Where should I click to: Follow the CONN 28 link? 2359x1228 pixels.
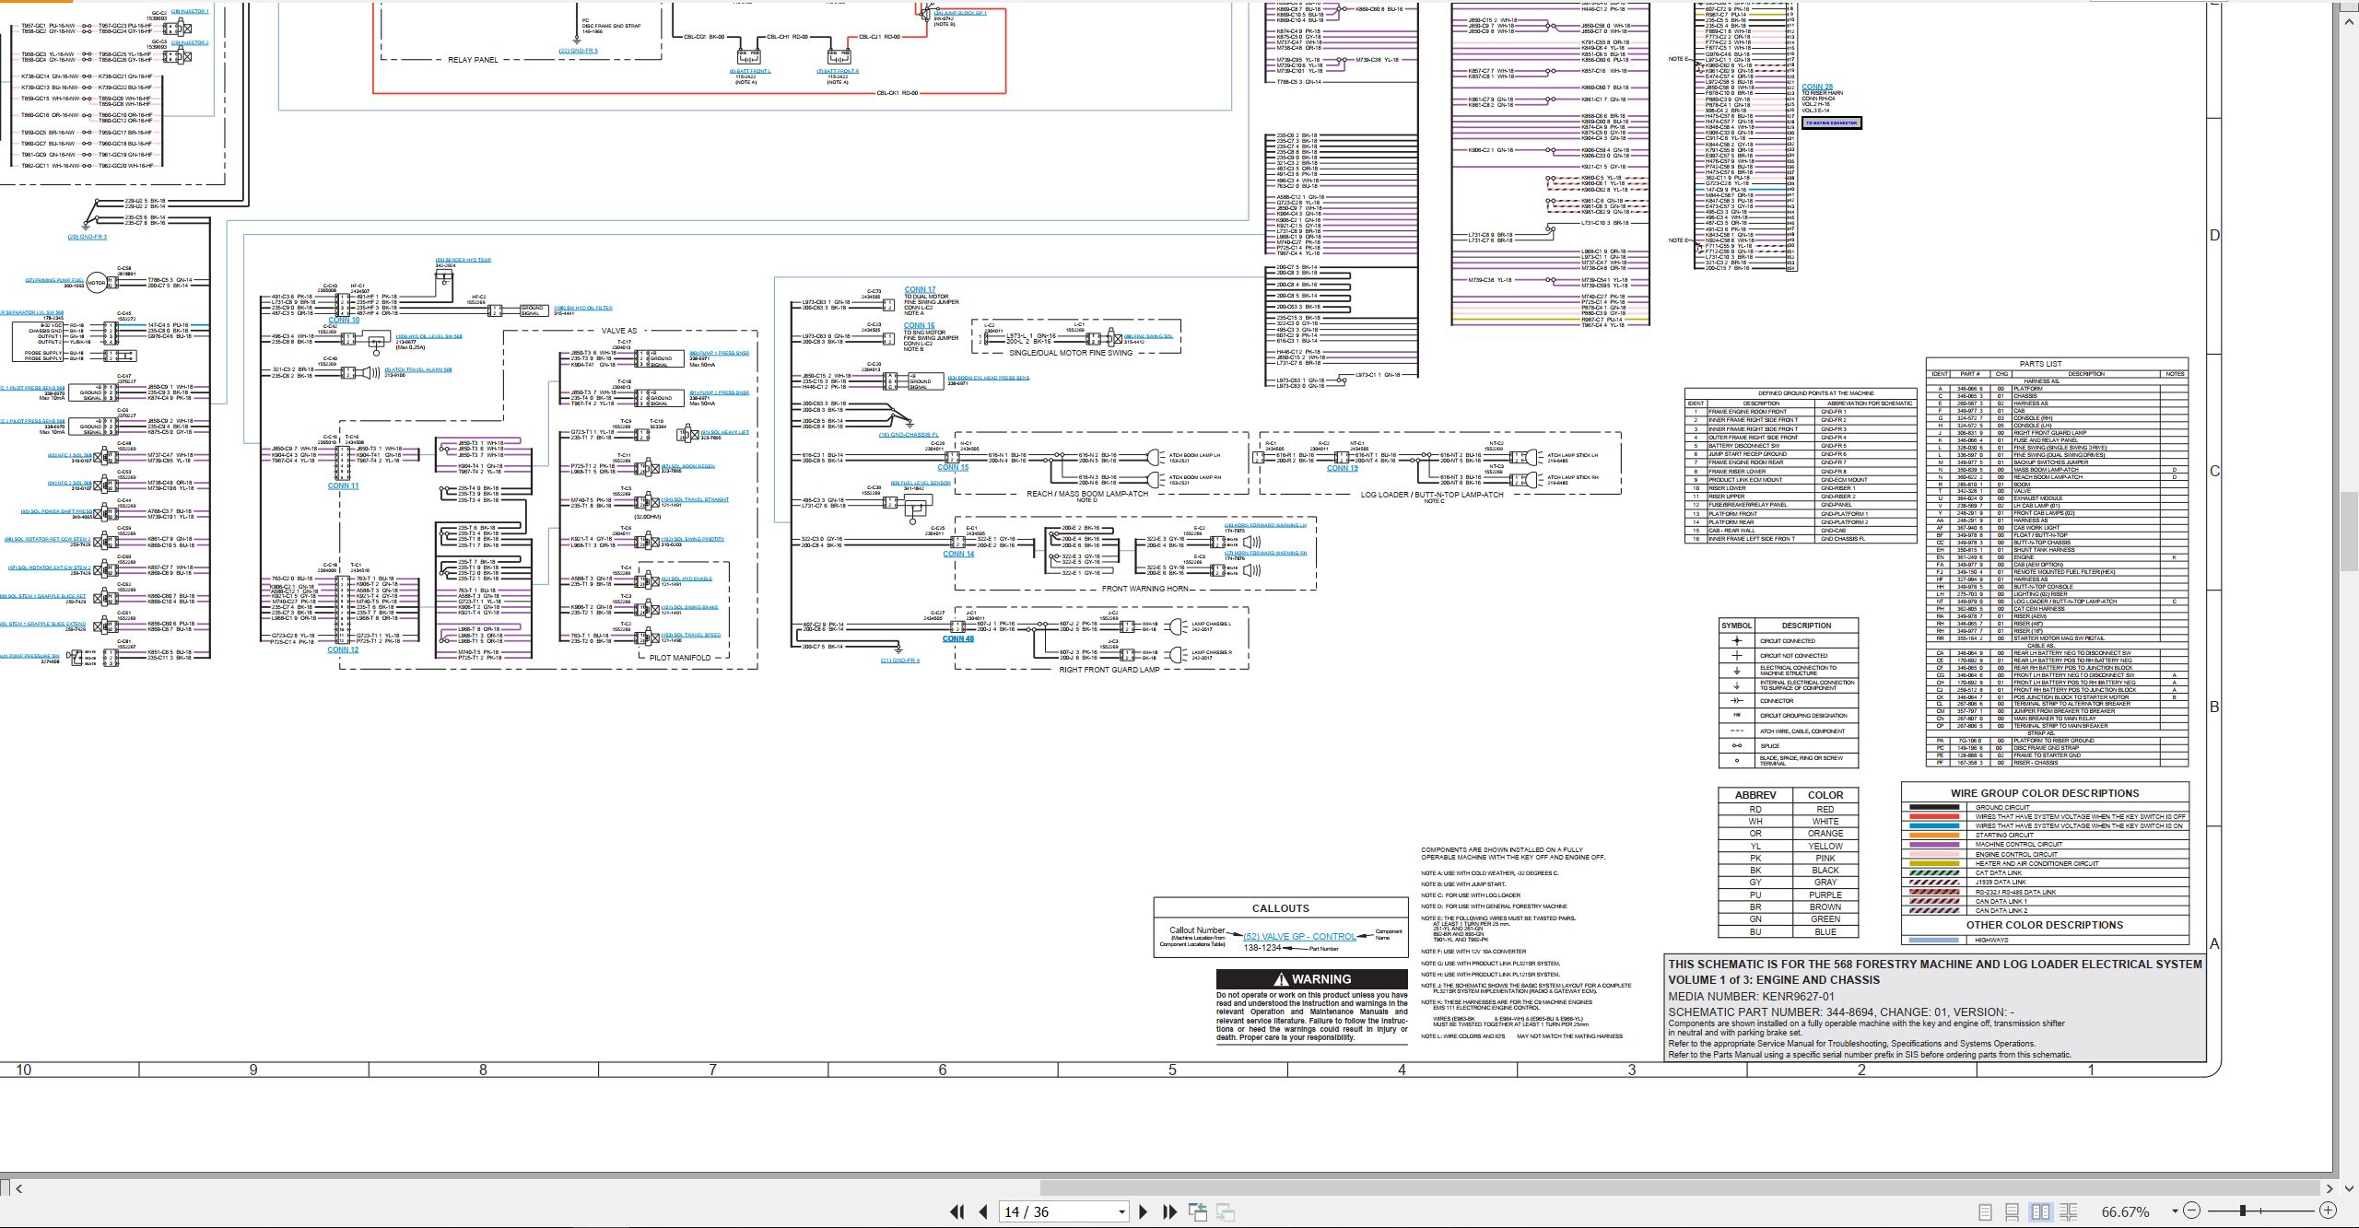tap(1817, 87)
